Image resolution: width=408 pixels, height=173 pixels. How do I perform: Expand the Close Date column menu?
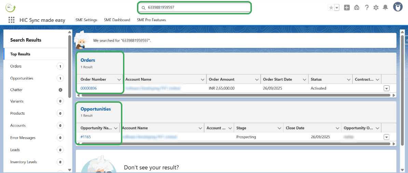click(x=338, y=128)
